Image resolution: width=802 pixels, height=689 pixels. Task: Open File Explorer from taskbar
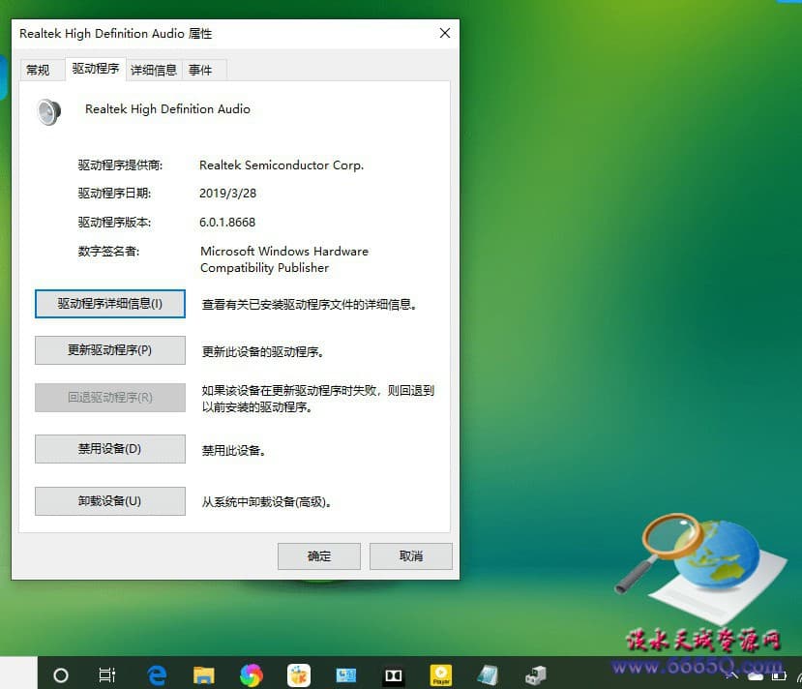point(203,675)
